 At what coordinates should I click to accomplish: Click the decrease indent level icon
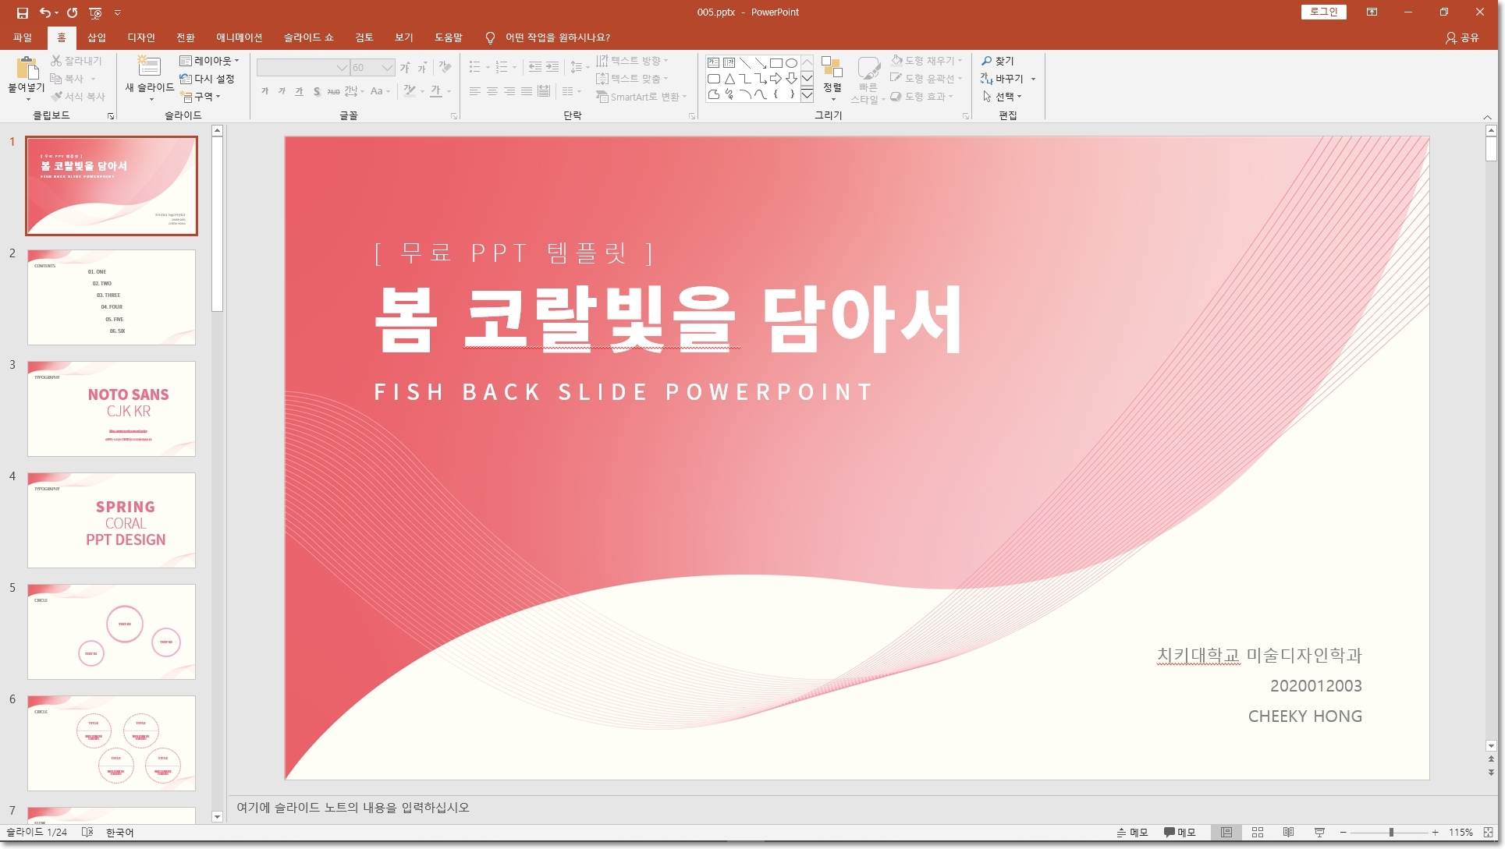(535, 67)
